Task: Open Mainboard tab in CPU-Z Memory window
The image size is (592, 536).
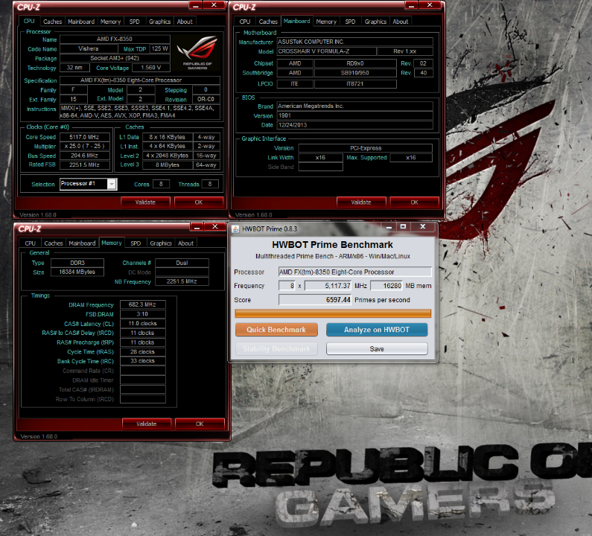Action: click(83, 243)
